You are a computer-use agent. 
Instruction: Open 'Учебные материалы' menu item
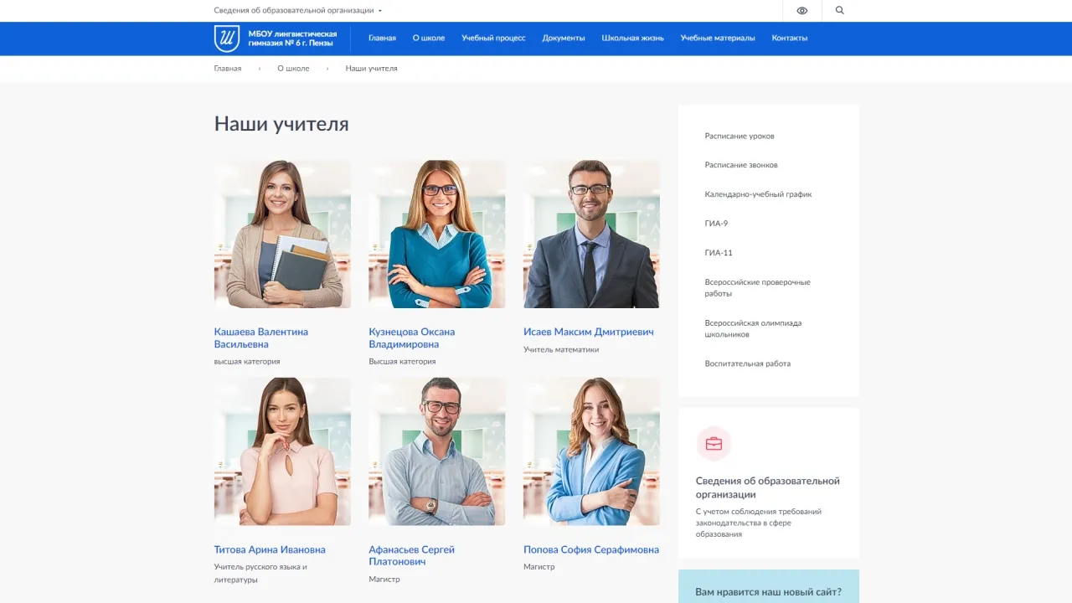[718, 38]
